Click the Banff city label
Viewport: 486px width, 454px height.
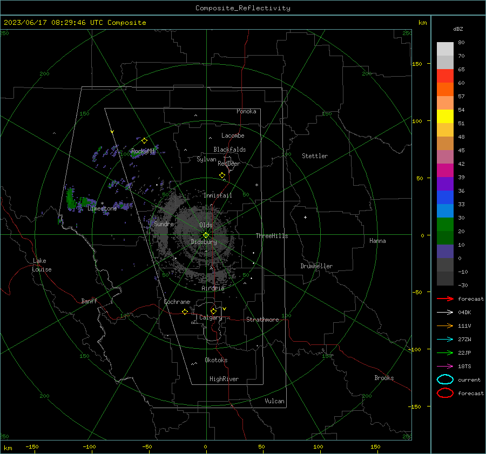click(89, 301)
